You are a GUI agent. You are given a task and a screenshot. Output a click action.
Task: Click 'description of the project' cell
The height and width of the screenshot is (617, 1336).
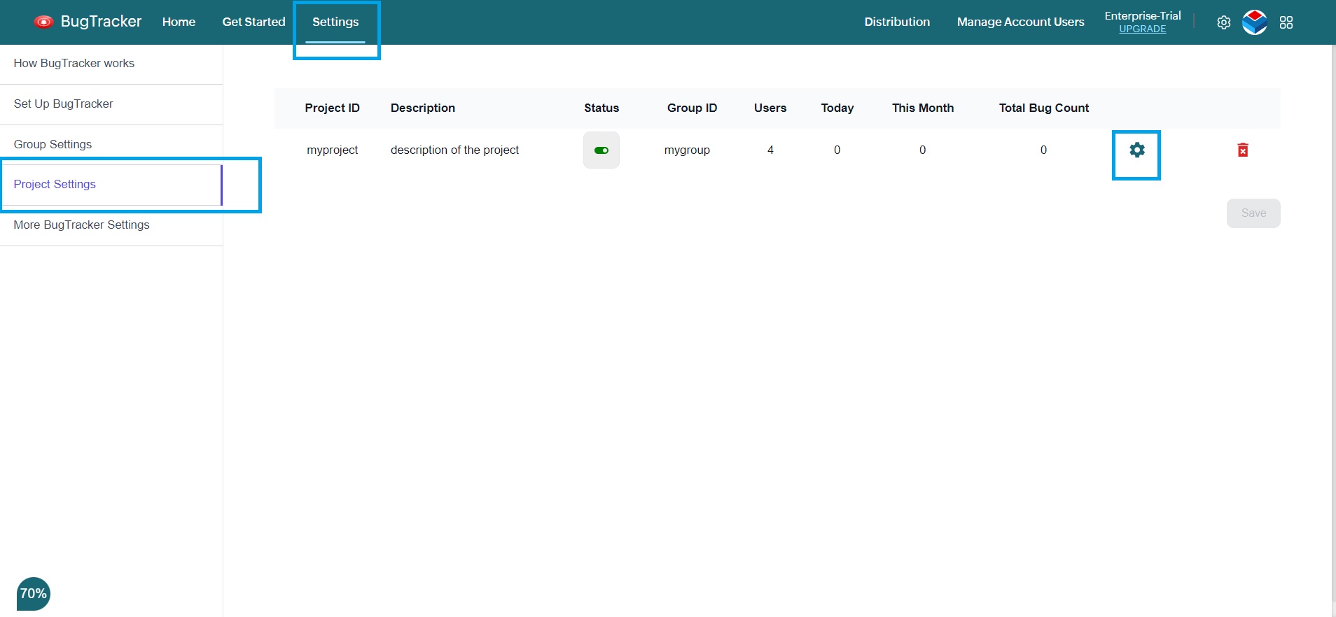tap(454, 150)
